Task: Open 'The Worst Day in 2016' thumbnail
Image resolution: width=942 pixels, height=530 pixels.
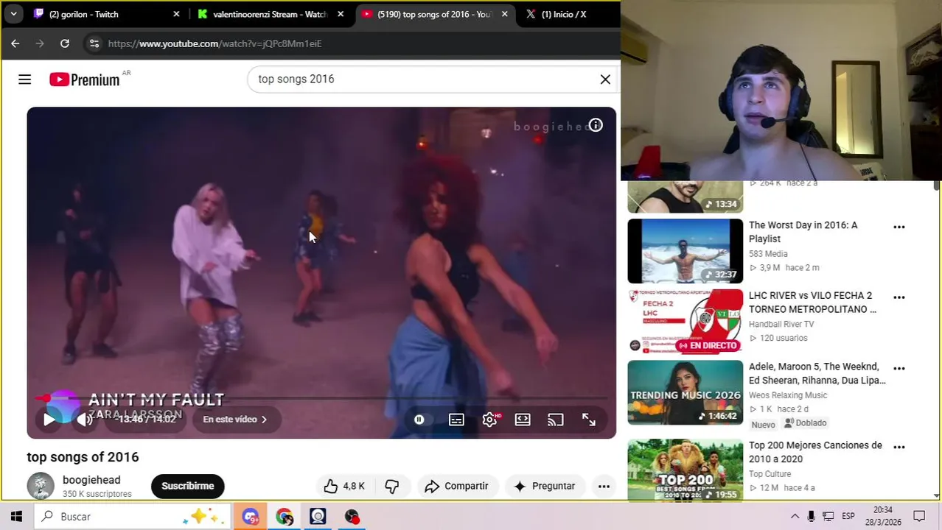Action: click(685, 251)
